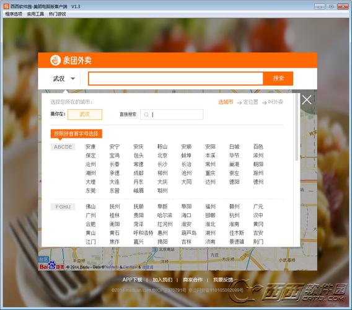Choose city 成都
352x310 pixels.
click(138, 173)
